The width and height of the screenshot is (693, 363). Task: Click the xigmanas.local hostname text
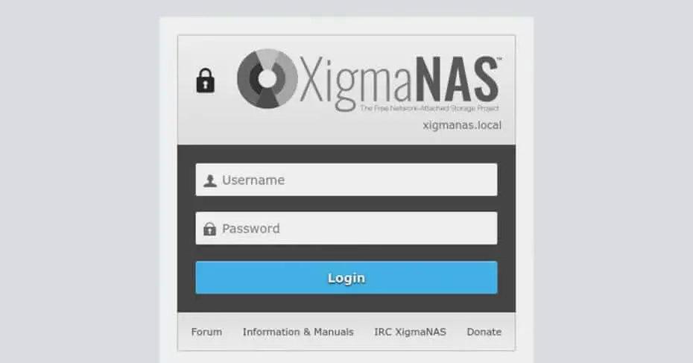coord(462,125)
